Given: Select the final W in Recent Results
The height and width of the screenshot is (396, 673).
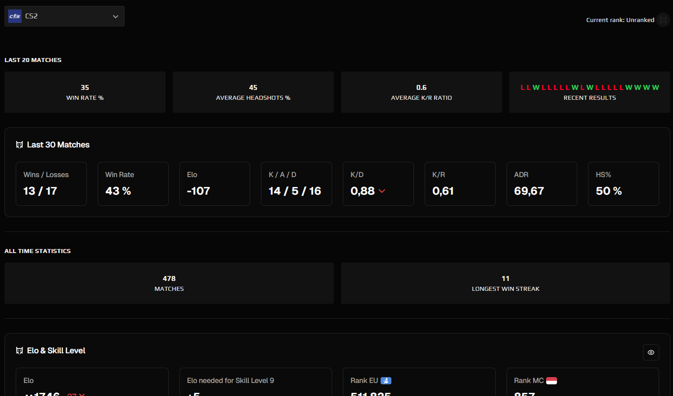Looking at the screenshot, I should pyautogui.click(x=655, y=87).
